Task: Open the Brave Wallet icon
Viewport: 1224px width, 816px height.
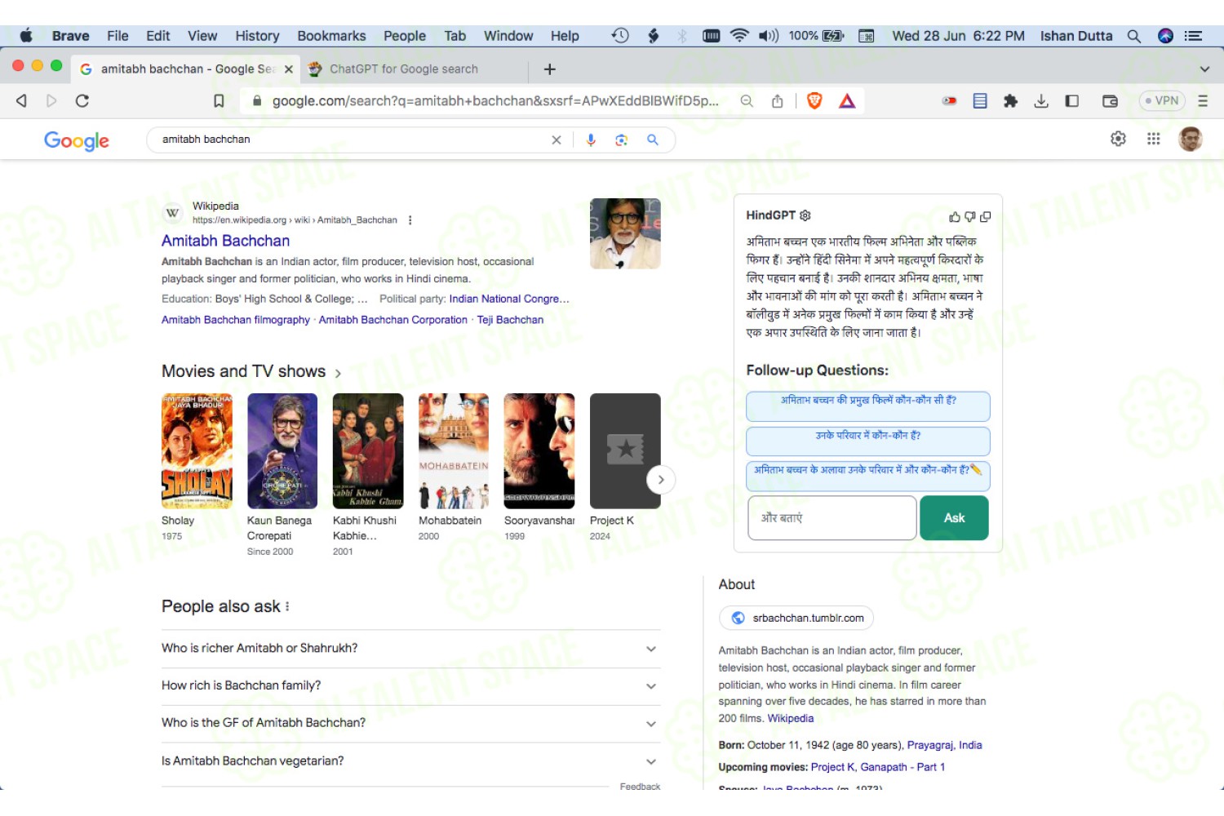Action: click(x=1110, y=101)
